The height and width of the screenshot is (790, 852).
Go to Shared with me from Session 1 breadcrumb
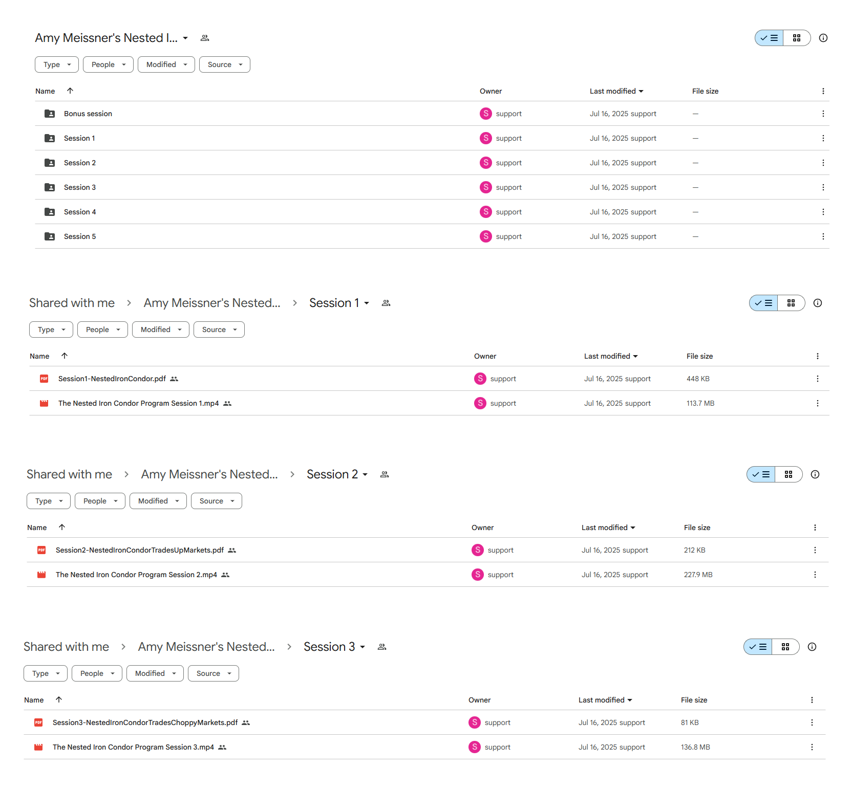[72, 303]
